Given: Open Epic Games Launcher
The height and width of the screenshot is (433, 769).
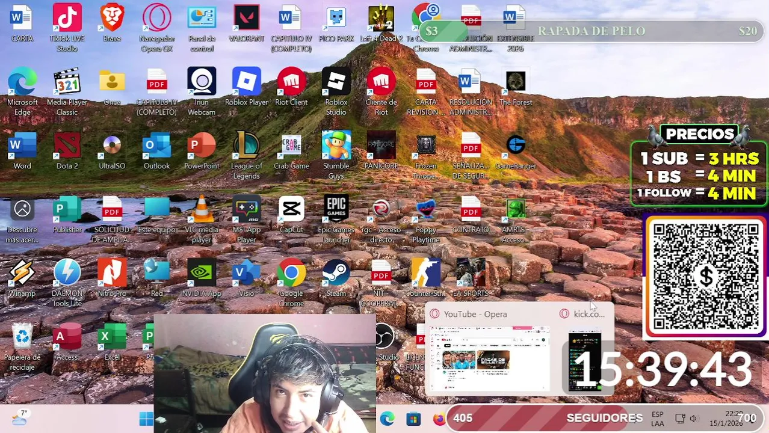Looking at the screenshot, I should (336, 219).
